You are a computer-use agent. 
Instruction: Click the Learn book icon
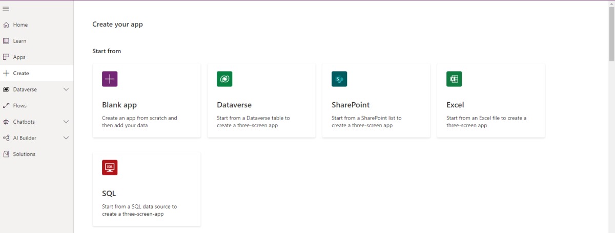[6, 41]
